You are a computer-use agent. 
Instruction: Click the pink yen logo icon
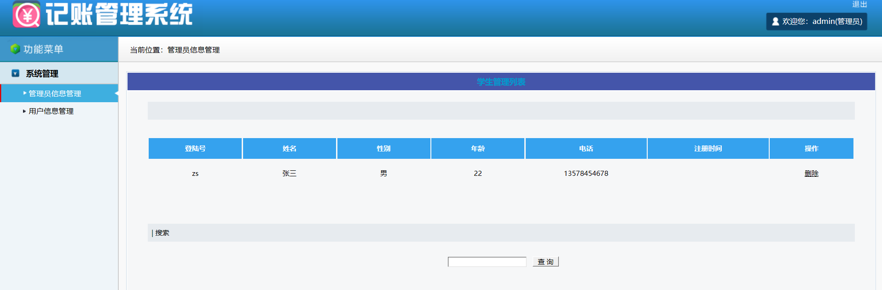point(26,15)
